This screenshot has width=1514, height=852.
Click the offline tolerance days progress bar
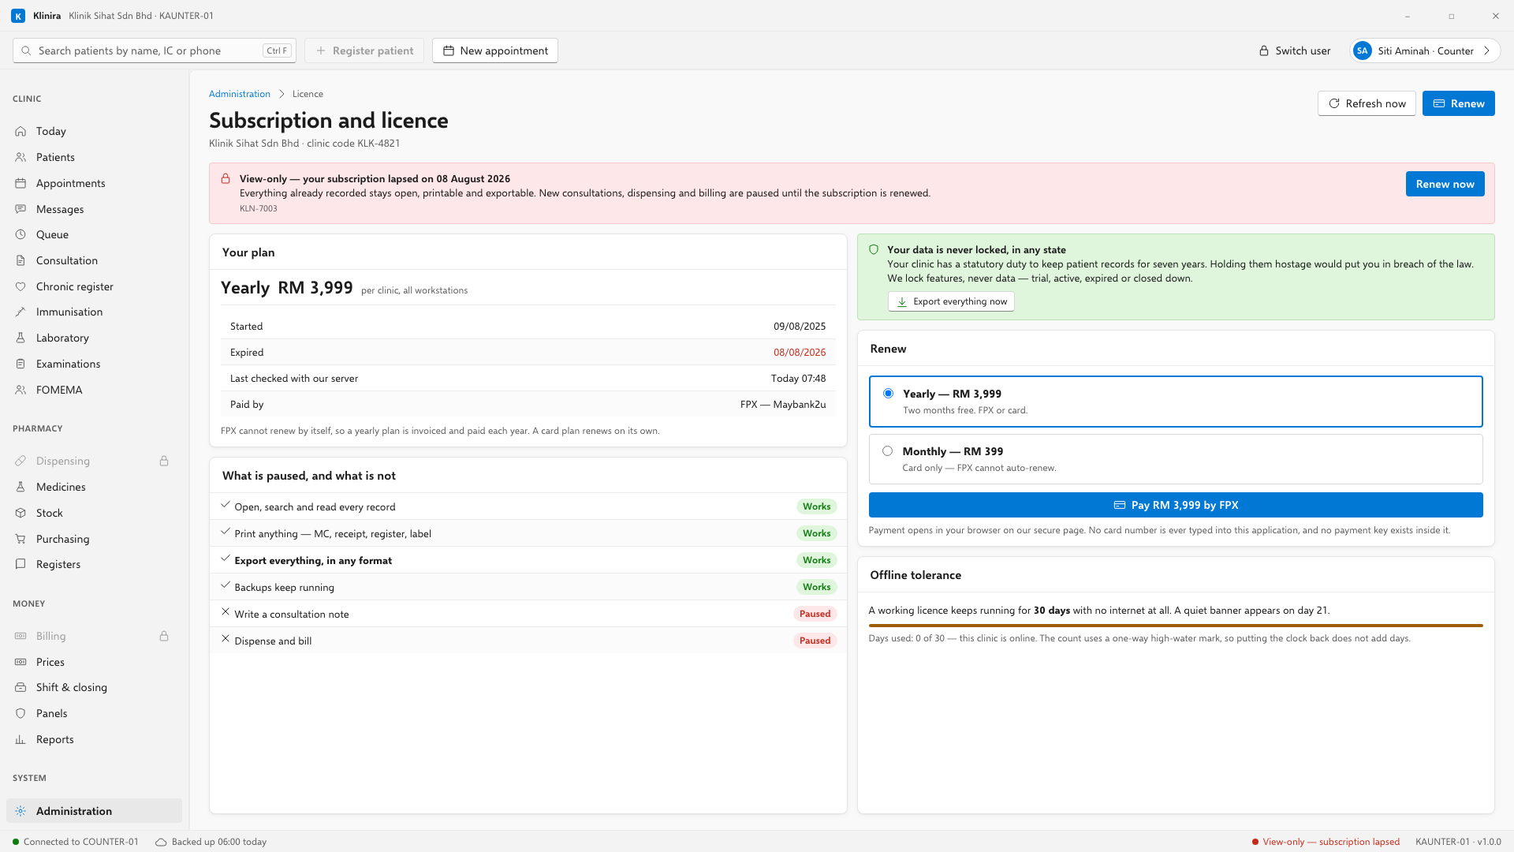(1176, 626)
